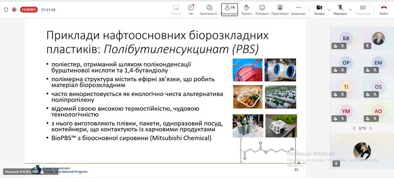Select the OP participant tile

(346, 63)
